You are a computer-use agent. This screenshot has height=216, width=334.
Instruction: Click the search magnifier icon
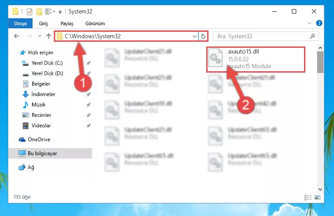pyautogui.click(x=312, y=36)
